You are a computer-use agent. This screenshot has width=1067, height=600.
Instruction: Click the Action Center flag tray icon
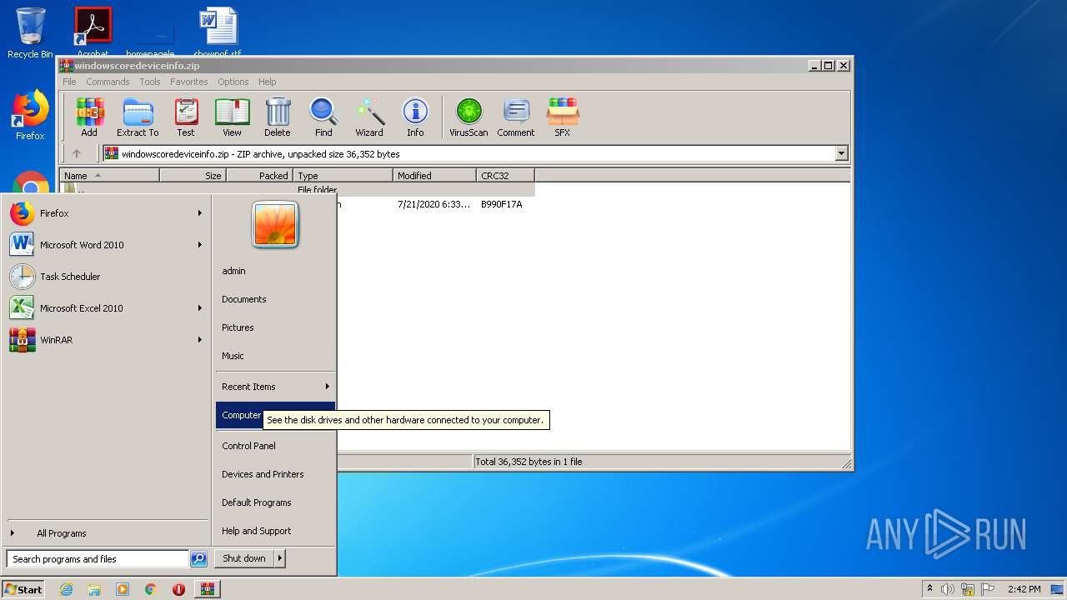[988, 589]
